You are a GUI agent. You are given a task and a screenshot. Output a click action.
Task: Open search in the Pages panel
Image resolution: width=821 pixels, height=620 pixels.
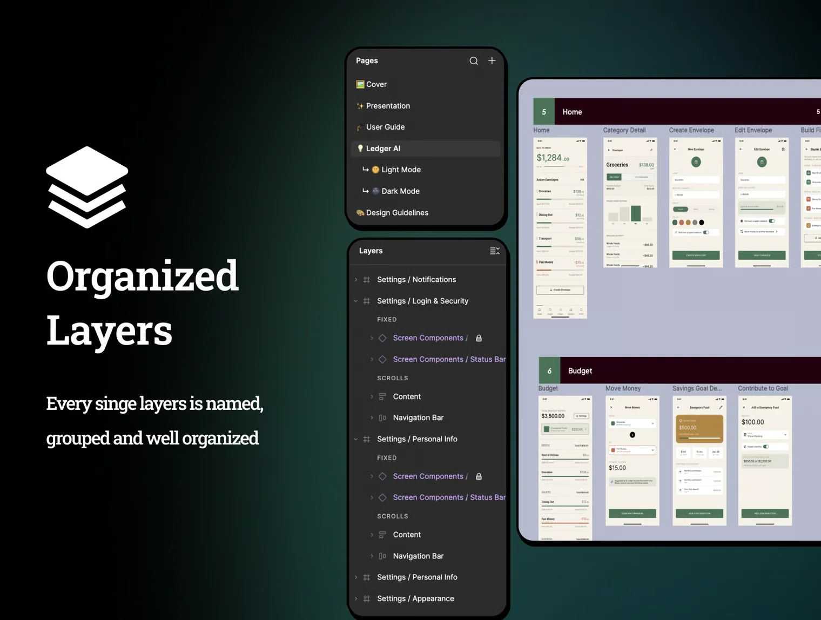tap(474, 61)
